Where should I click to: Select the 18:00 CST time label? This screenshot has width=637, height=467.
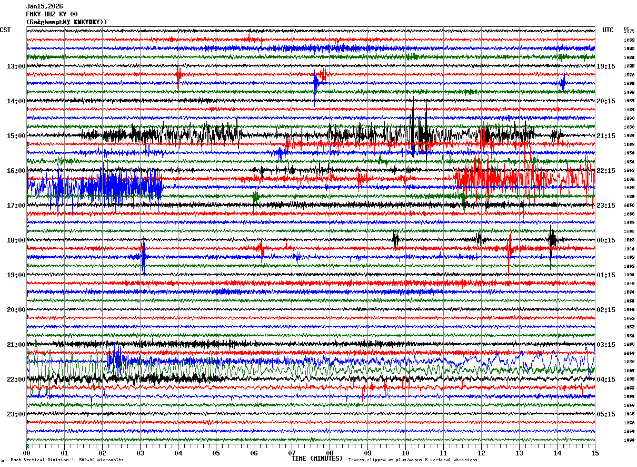(x=16, y=240)
